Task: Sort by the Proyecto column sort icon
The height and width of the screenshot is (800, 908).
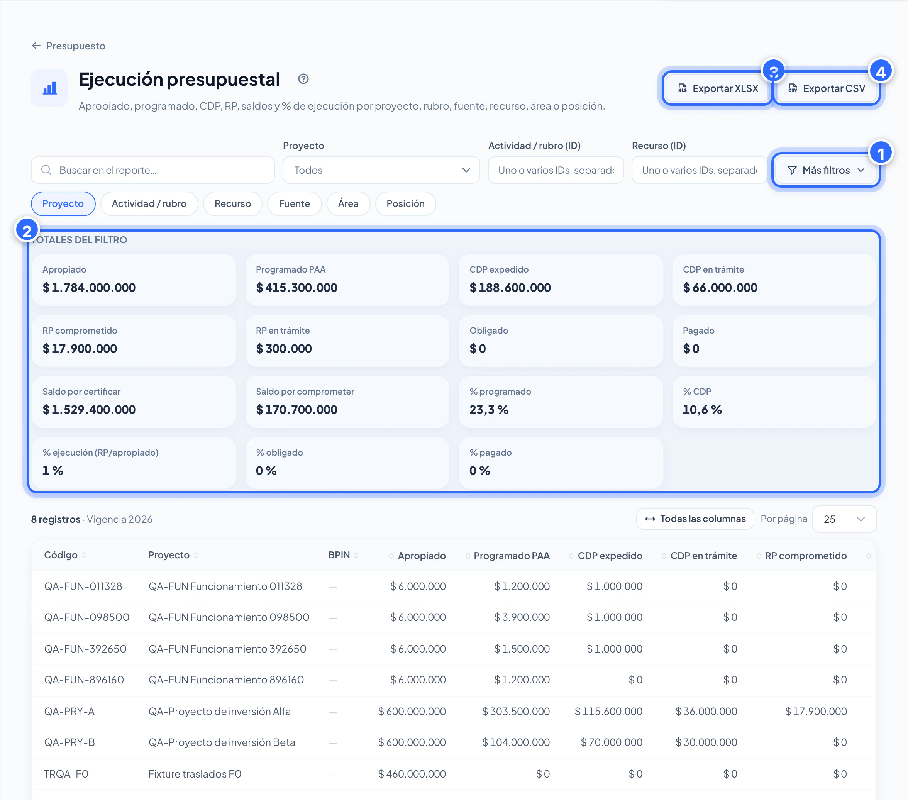Action: click(x=197, y=555)
